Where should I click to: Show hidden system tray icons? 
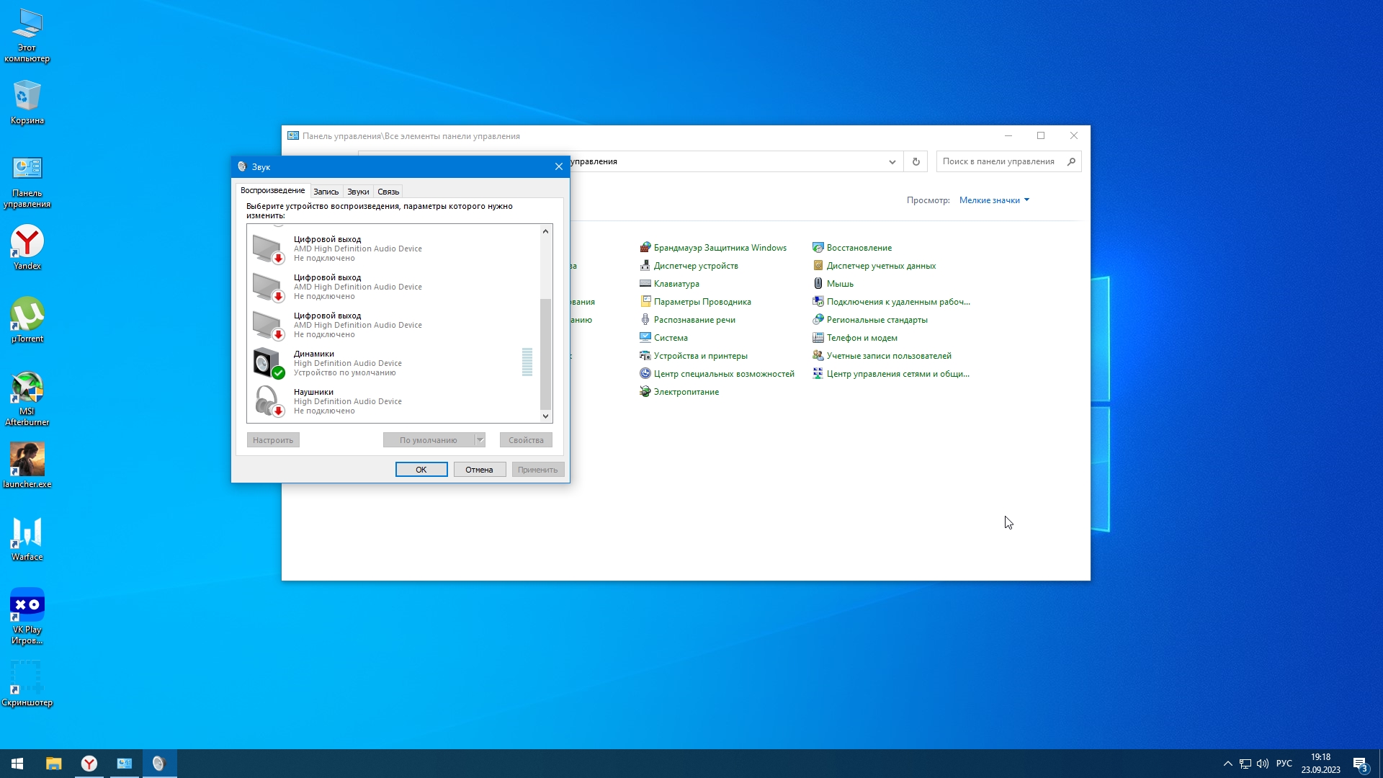pyautogui.click(x=1227, y=764)
